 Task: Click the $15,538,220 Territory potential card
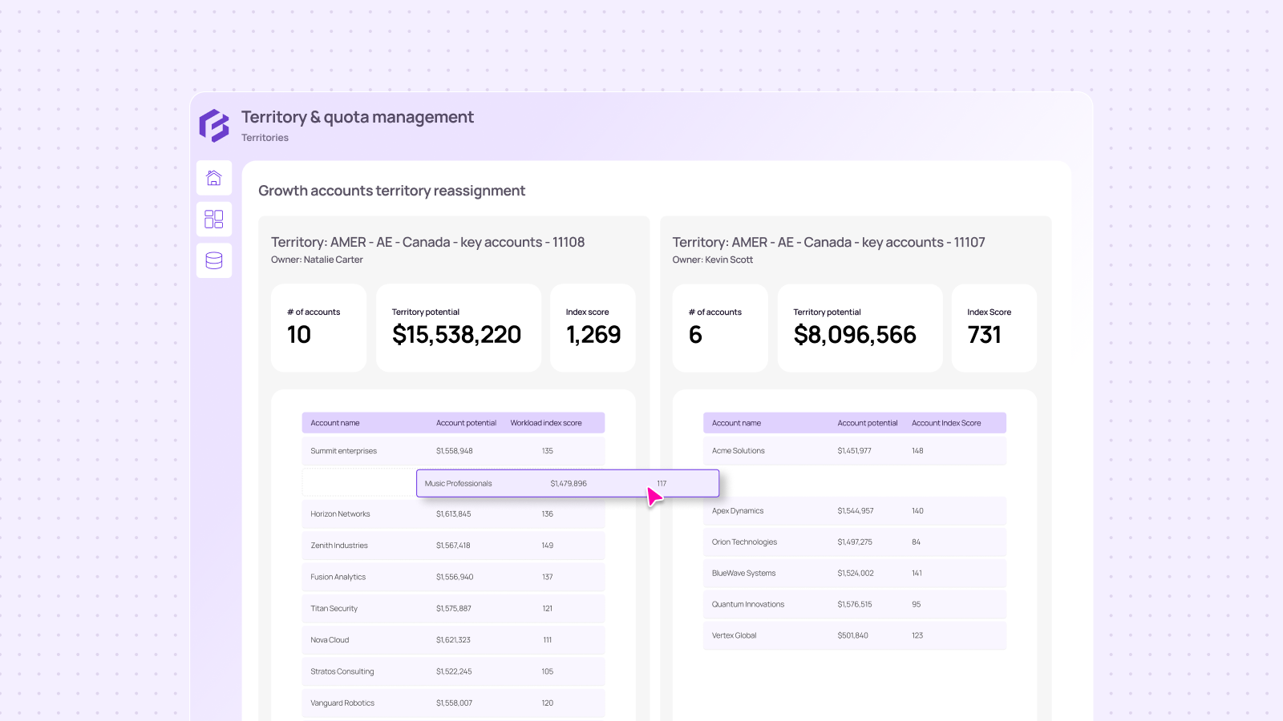click(x=458, y=328)
